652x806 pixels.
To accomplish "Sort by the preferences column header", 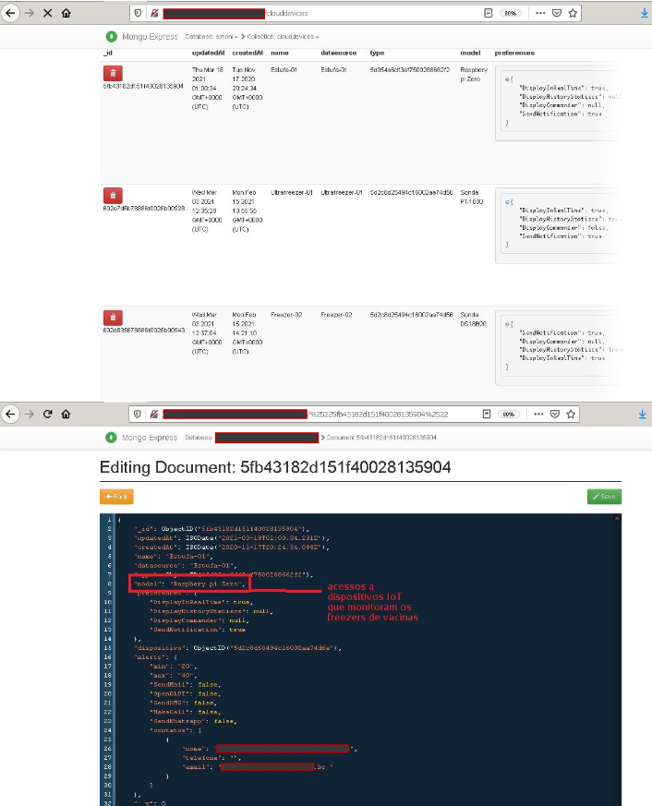I will (514, 53).
